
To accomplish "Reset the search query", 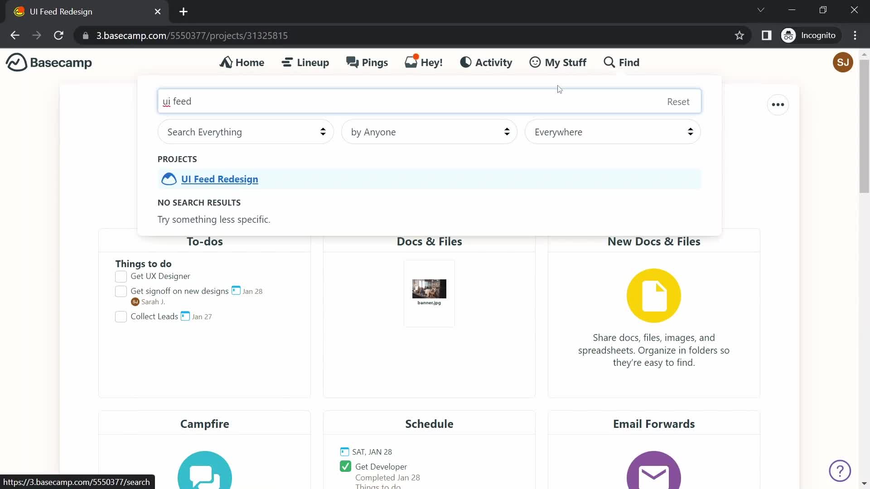I will 678,102.
